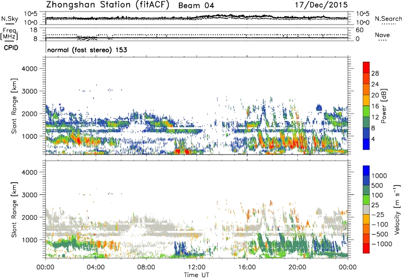Click the "04:00" time tick label
Screen dimensions: 402x278
95,267
